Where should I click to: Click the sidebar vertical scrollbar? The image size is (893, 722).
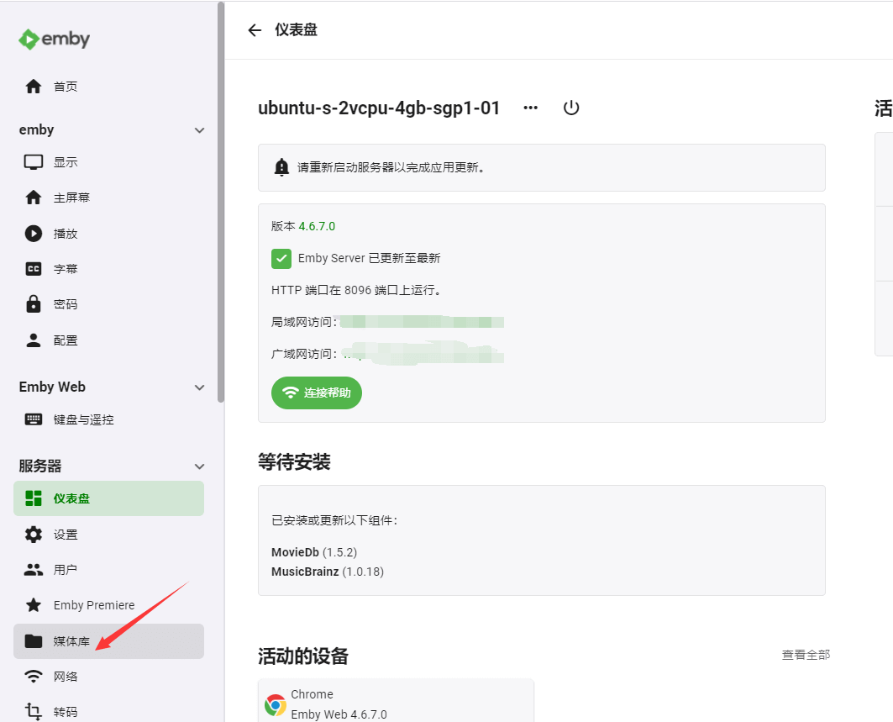(221, 202)
